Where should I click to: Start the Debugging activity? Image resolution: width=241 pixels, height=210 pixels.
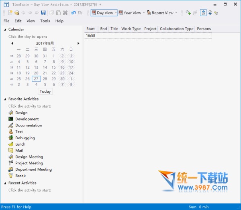(22, 138)
